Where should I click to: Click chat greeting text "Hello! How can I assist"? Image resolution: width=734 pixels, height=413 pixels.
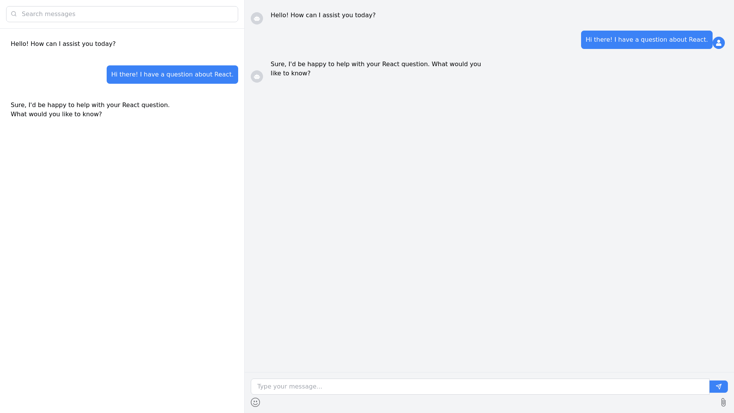[x=323, y=15]
